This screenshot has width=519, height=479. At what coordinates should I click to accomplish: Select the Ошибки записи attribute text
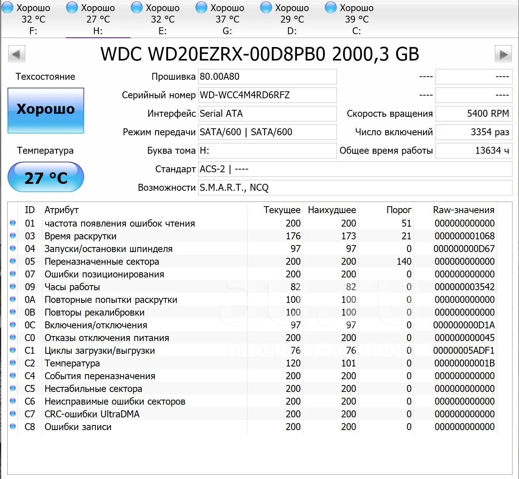pos(78,427)
